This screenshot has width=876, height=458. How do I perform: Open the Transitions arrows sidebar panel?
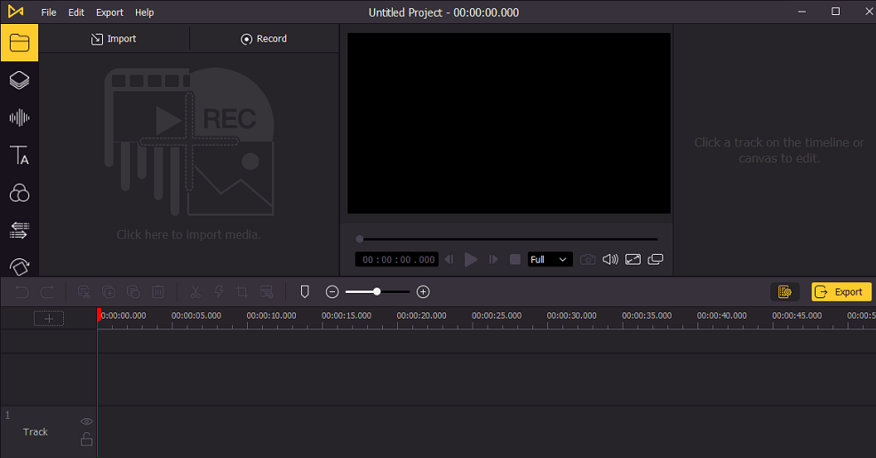click(x=20, y=230)
